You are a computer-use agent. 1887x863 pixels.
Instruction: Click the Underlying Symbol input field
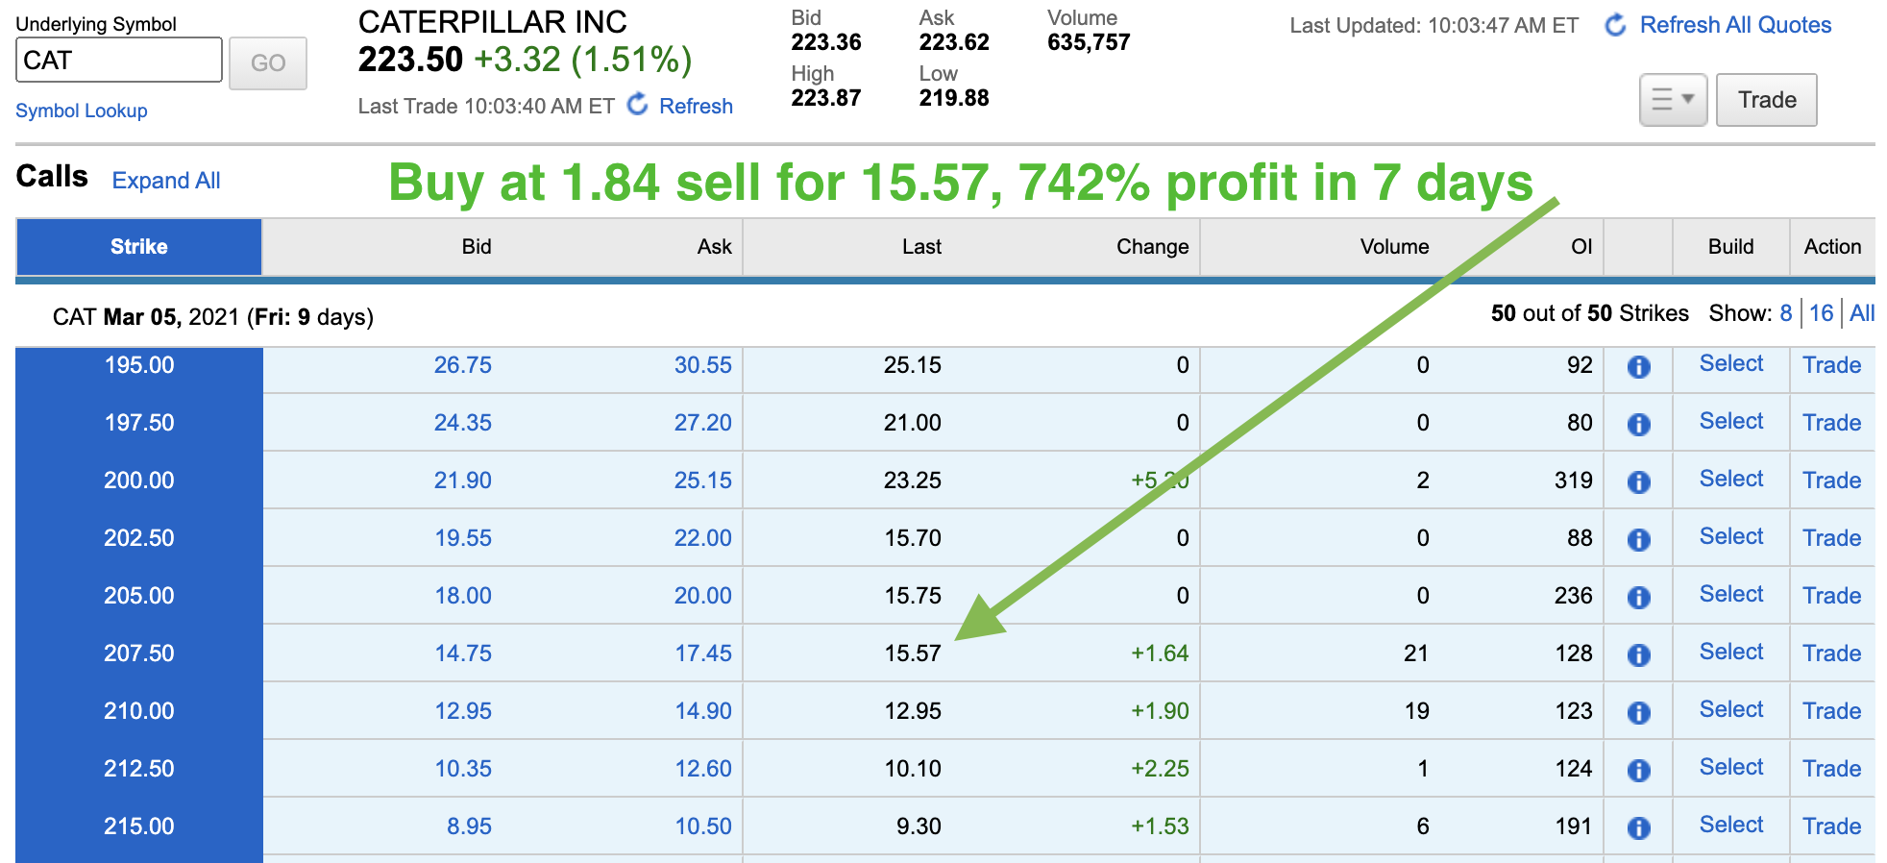coord(118,61)
